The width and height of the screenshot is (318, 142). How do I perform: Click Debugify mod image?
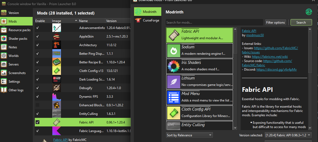point(57,88)
